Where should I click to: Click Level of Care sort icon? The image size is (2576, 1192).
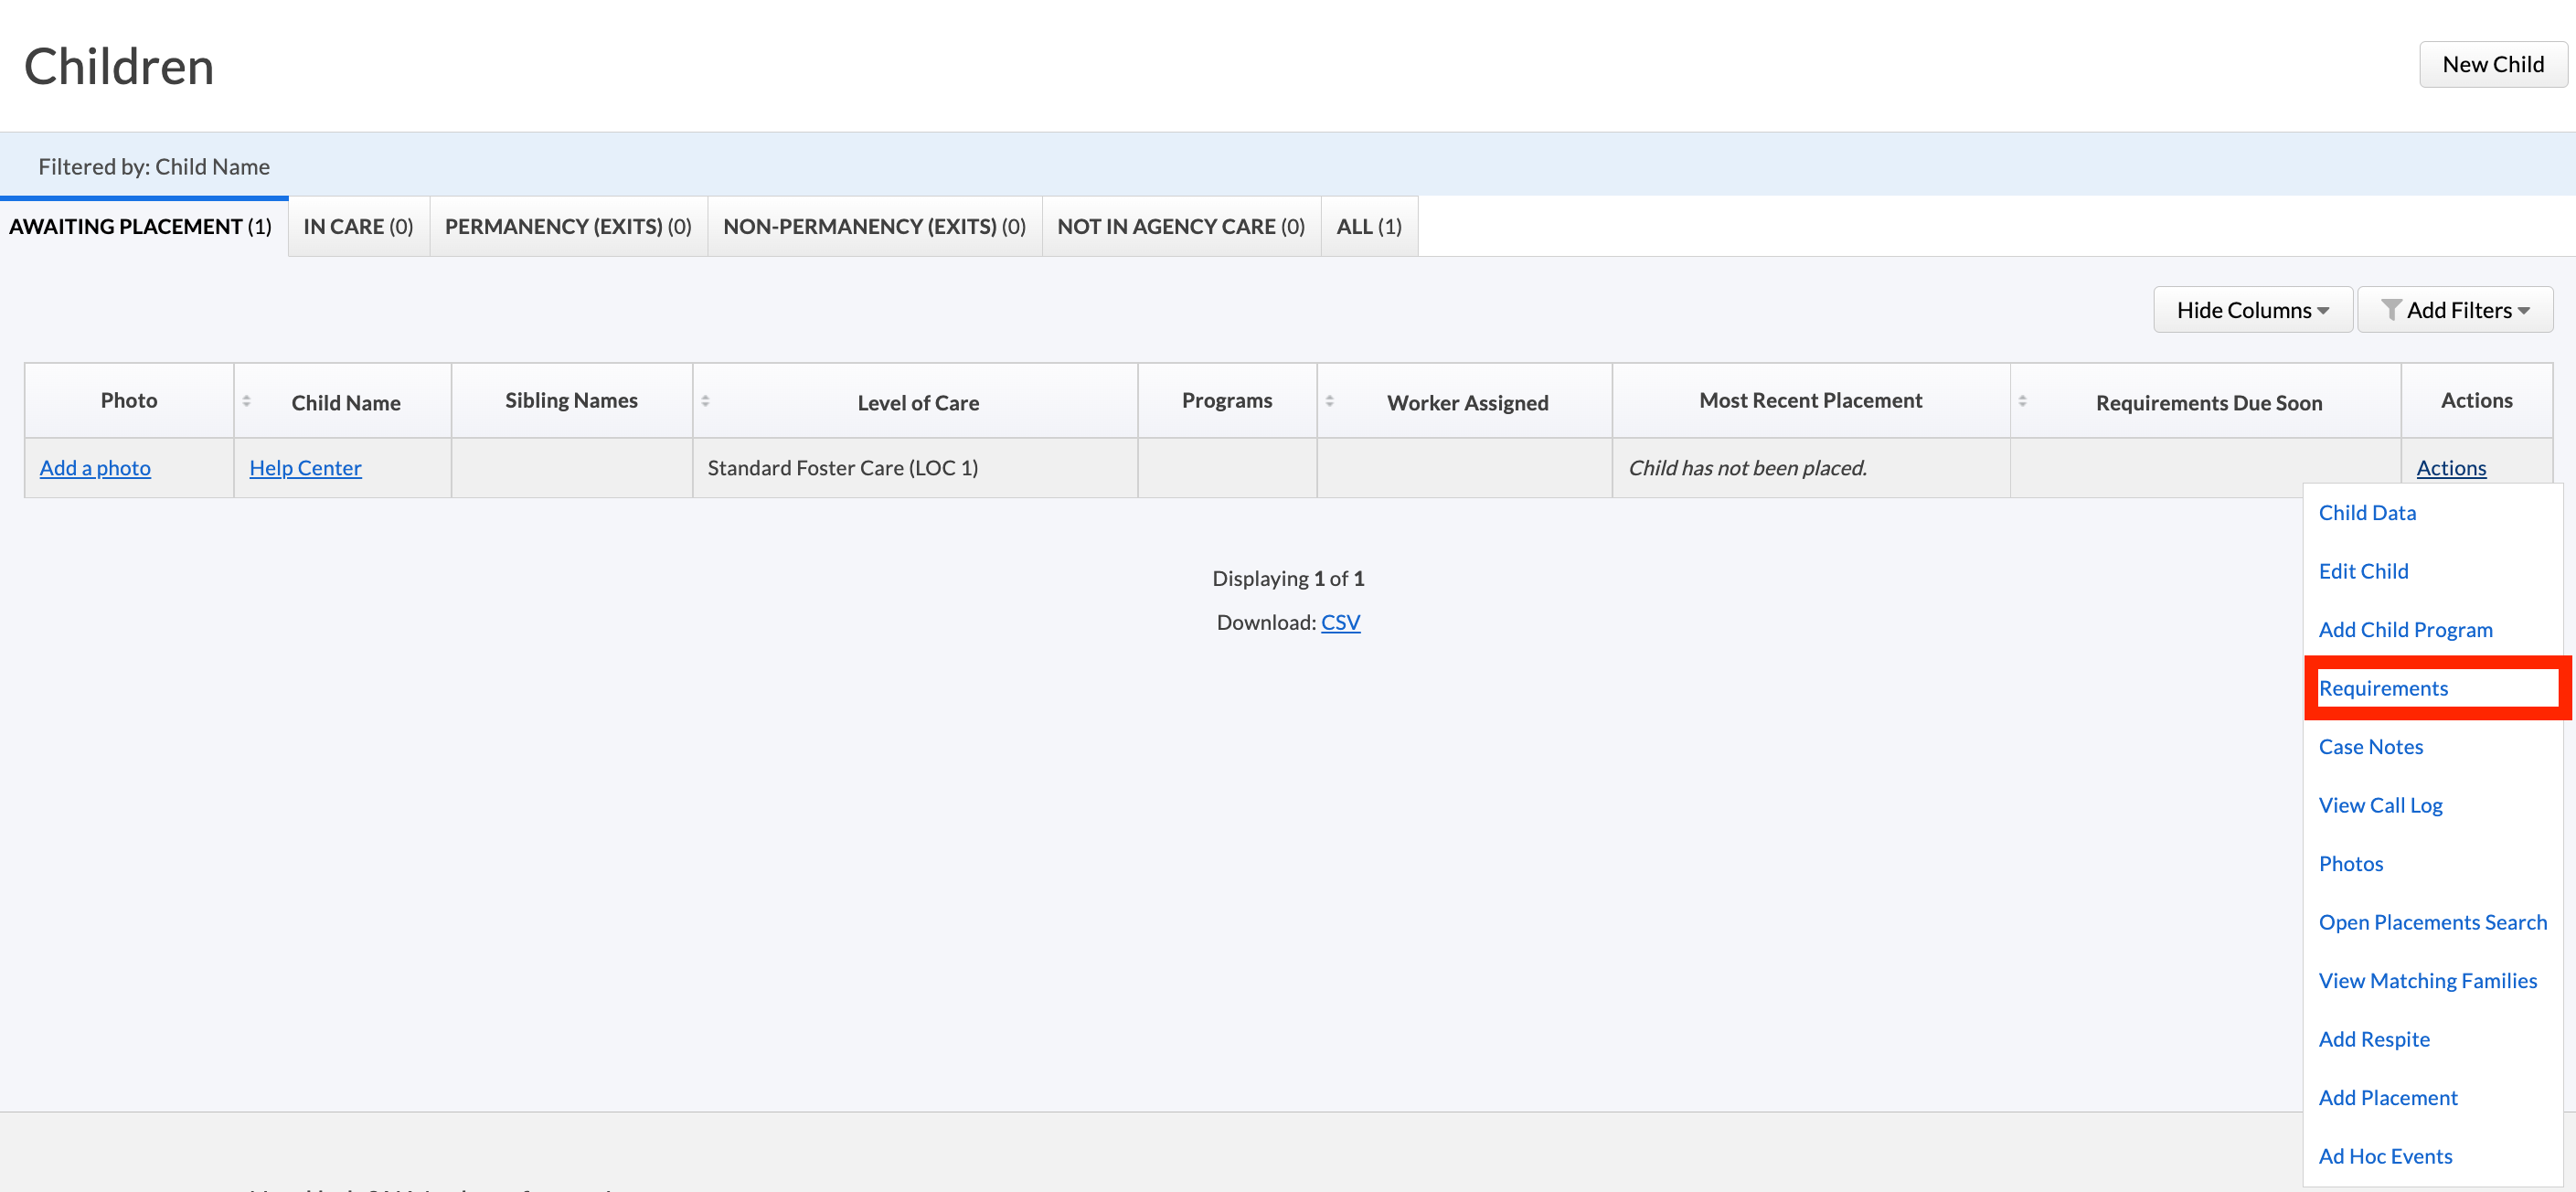point(705,401)
